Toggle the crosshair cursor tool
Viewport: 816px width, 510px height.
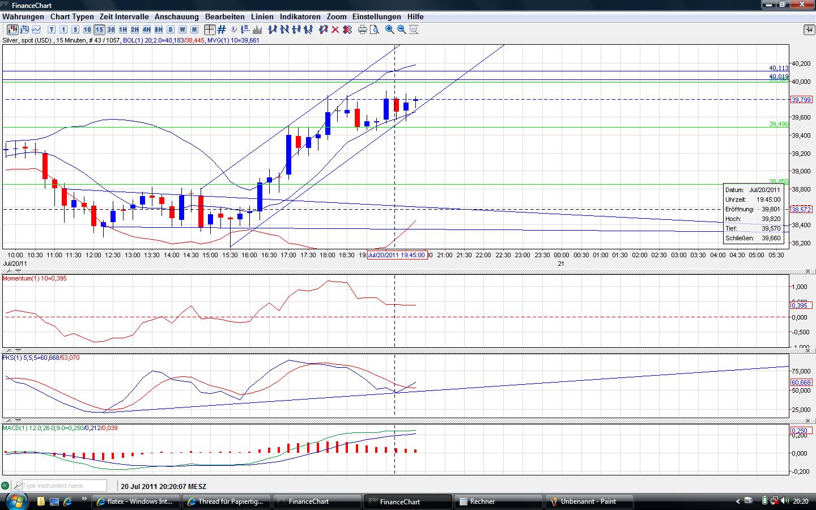pyautogui.click(x=210, y=29)
